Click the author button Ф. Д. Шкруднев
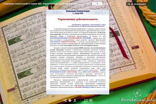 coord(137,4)
